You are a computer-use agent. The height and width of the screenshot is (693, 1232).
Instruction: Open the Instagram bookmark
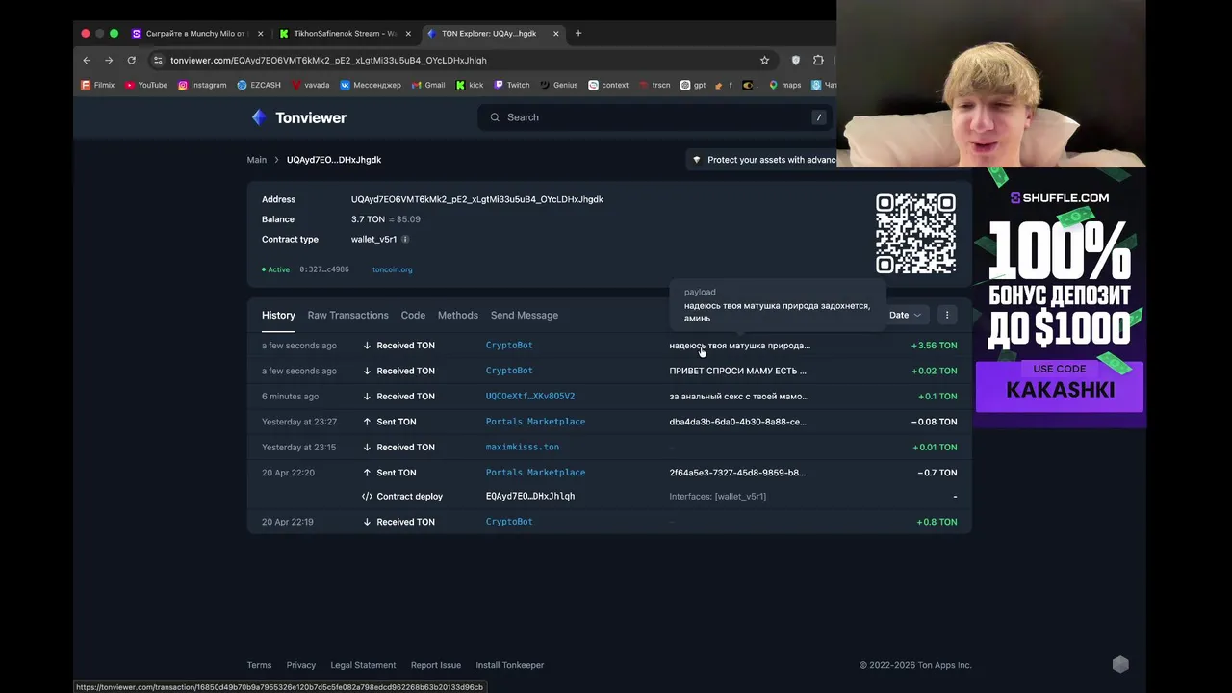coord(202,85)
